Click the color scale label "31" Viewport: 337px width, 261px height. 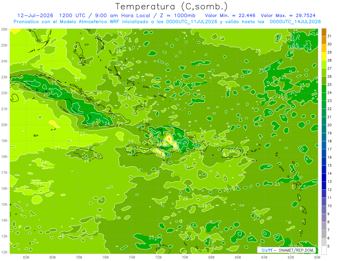[x=330, y=36]
